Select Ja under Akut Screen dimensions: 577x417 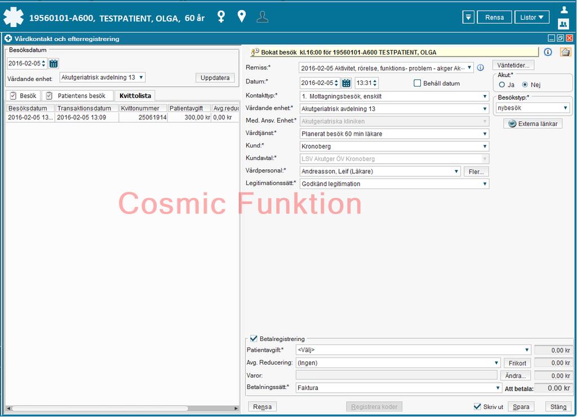pos(502,85)
